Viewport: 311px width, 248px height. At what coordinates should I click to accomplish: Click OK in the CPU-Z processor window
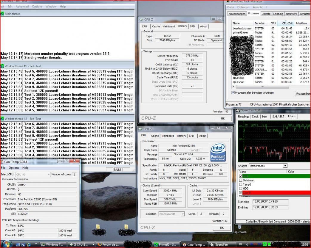click(x=222, y=228)
